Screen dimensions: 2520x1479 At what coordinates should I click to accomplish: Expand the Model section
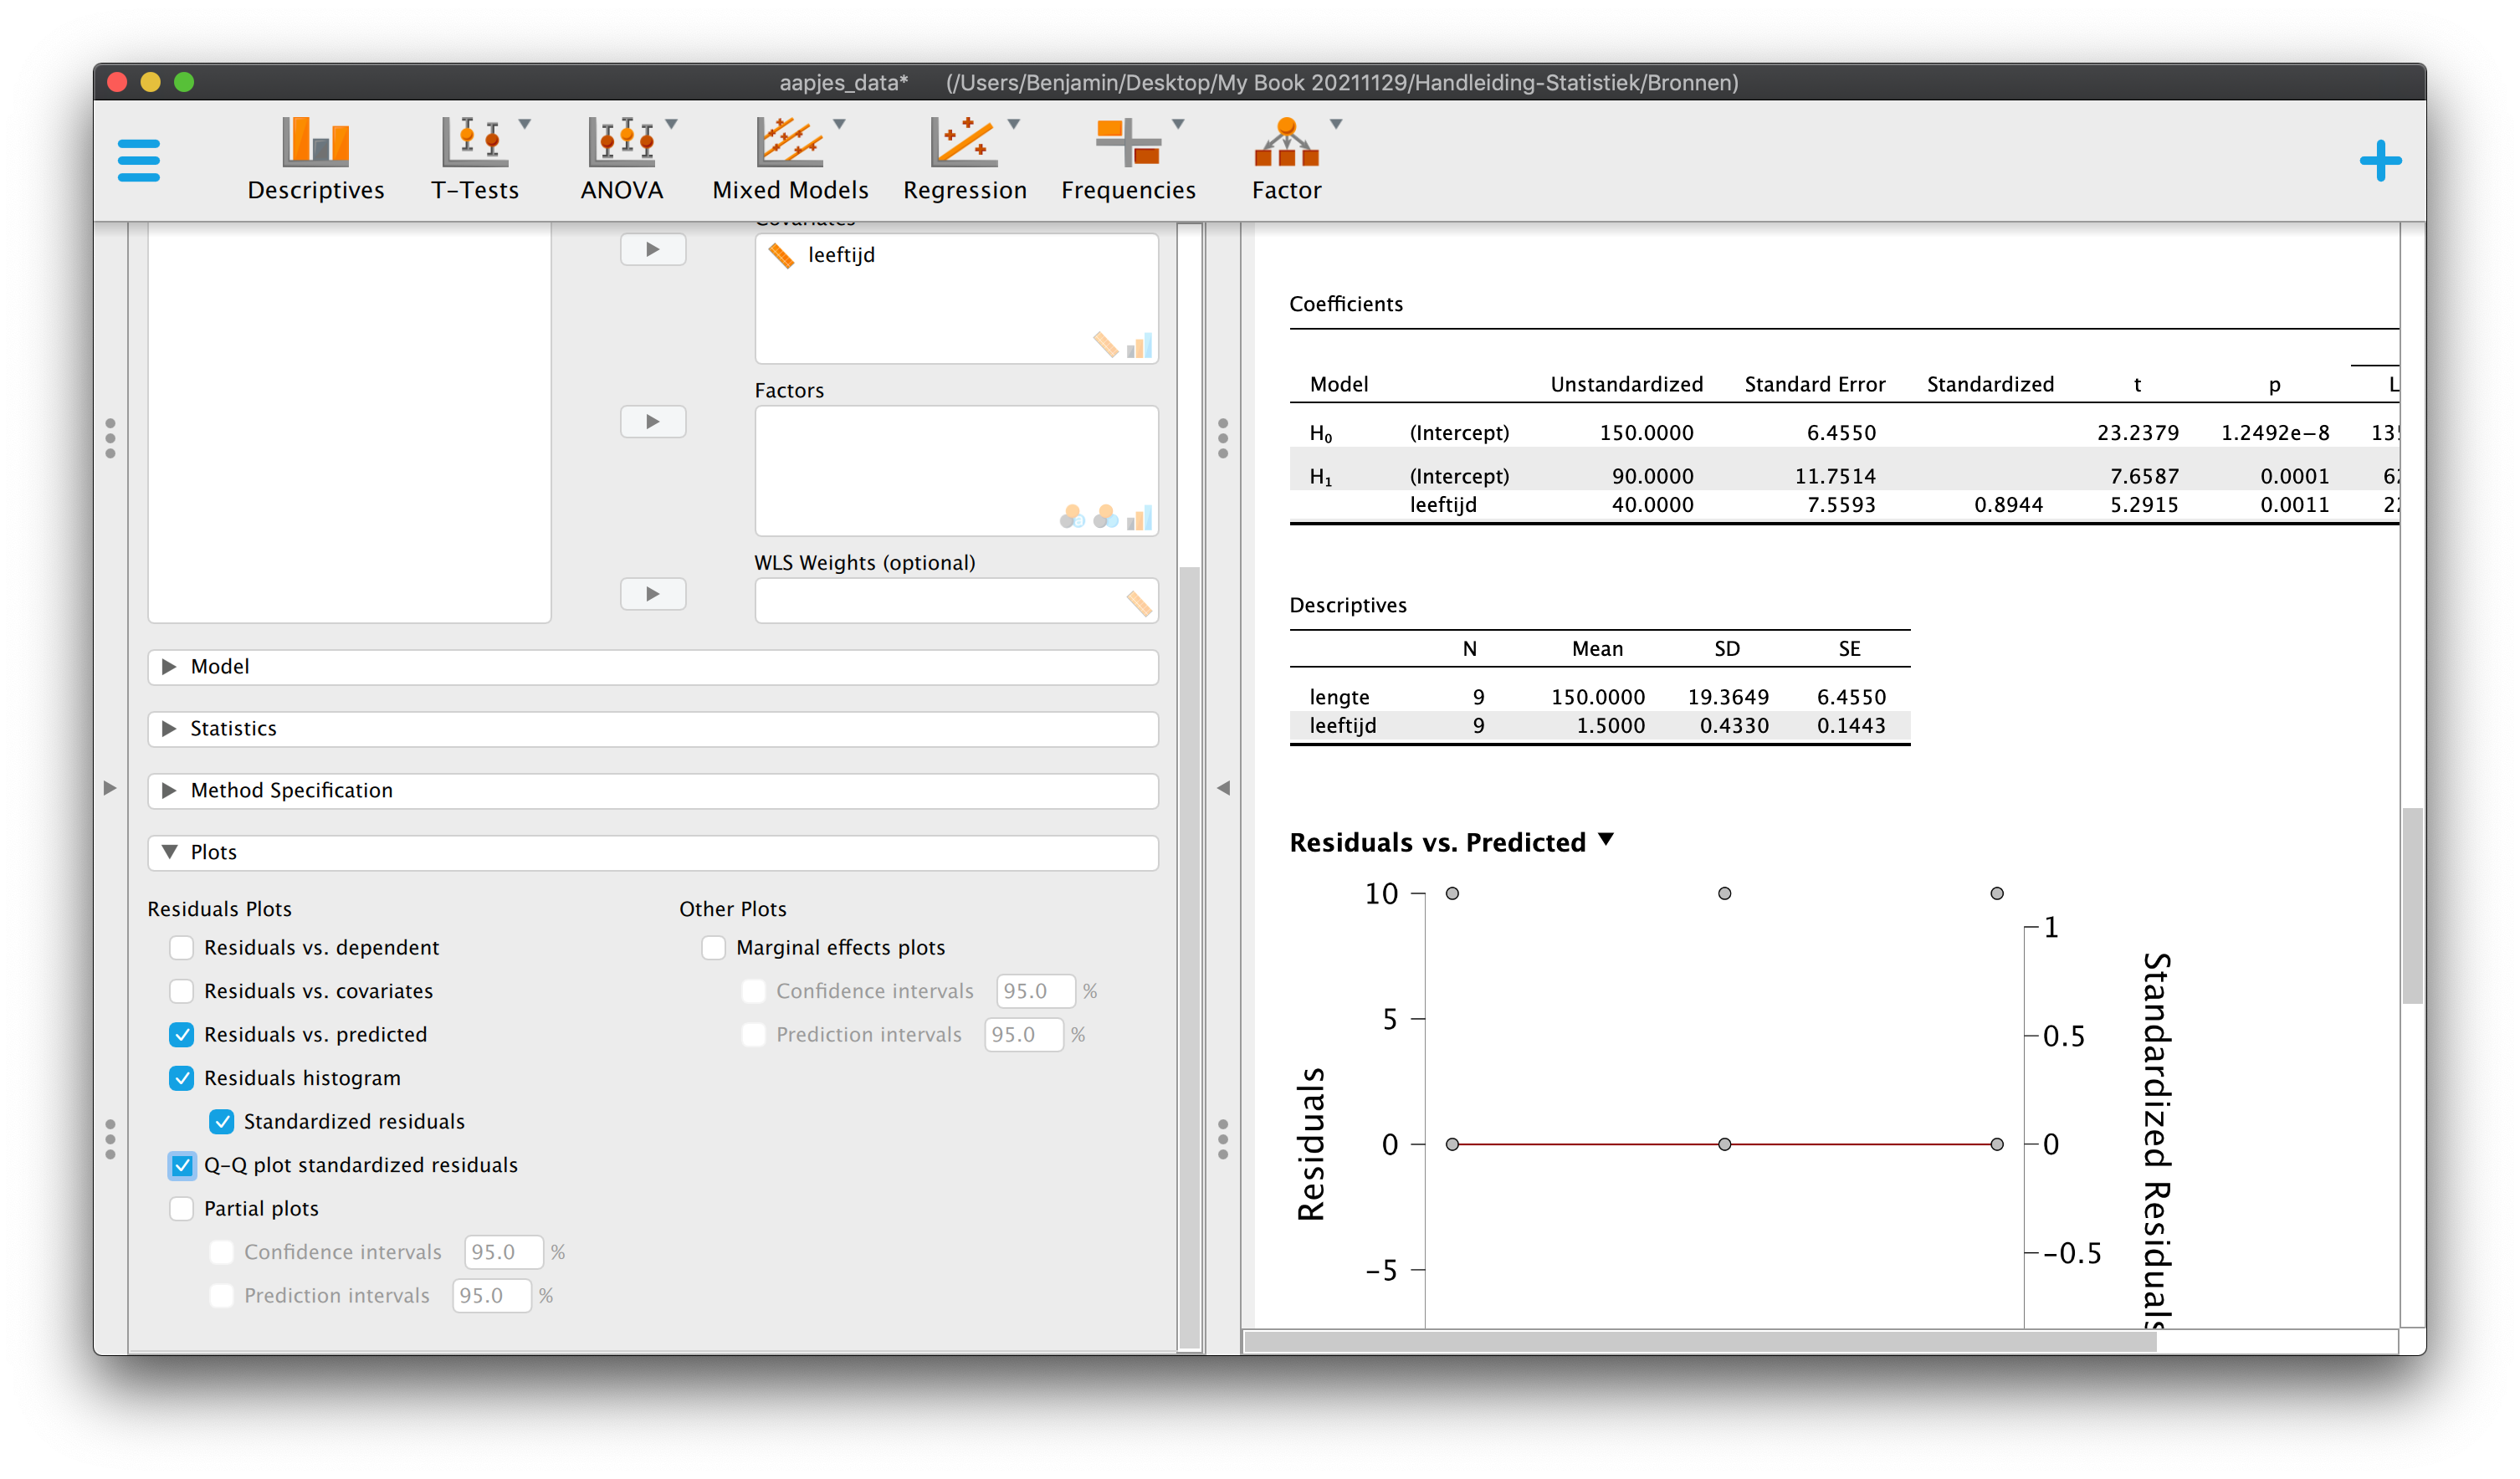(653, 667)
